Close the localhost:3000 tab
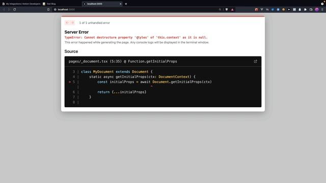The height and width of the screenshot is (183, 326). [120, 4]
